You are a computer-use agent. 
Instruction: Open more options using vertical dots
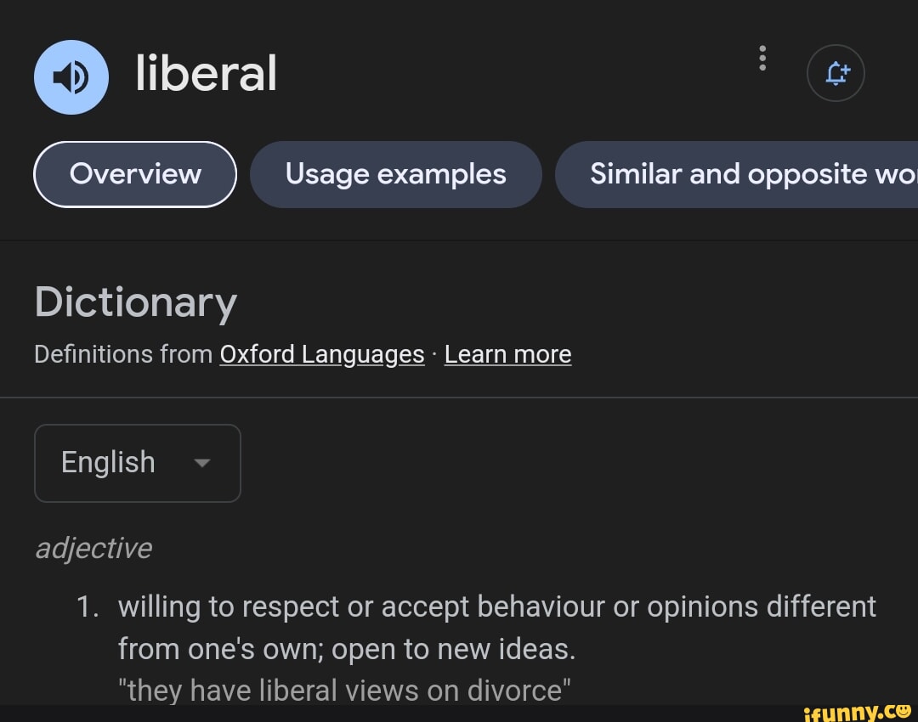(x=762, y=58)
